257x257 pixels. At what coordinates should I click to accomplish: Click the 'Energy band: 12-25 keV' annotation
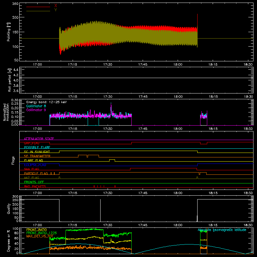[47, 102]
